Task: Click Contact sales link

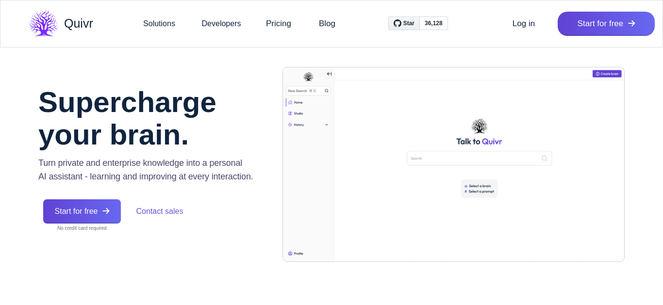Action: (x=160, y=211)
